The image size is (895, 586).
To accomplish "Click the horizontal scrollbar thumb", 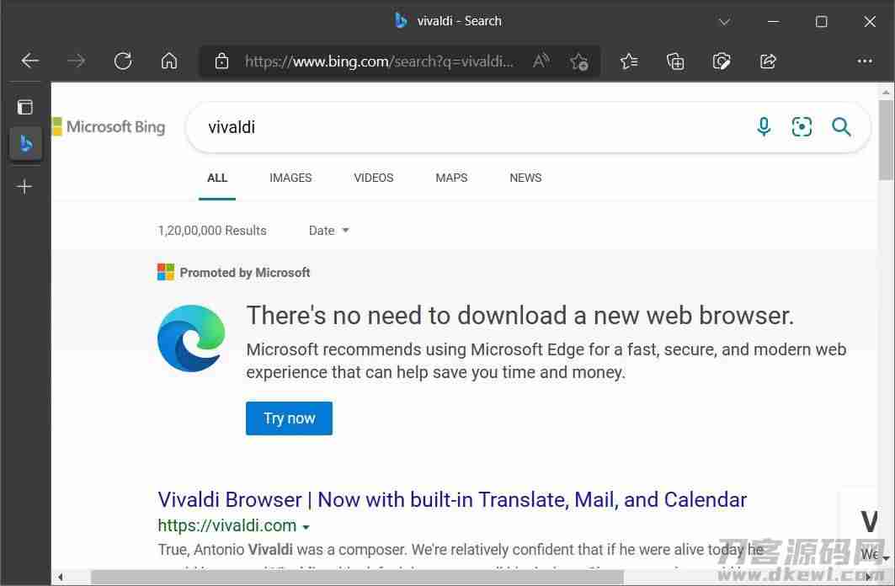I will (x=357, y=577).
